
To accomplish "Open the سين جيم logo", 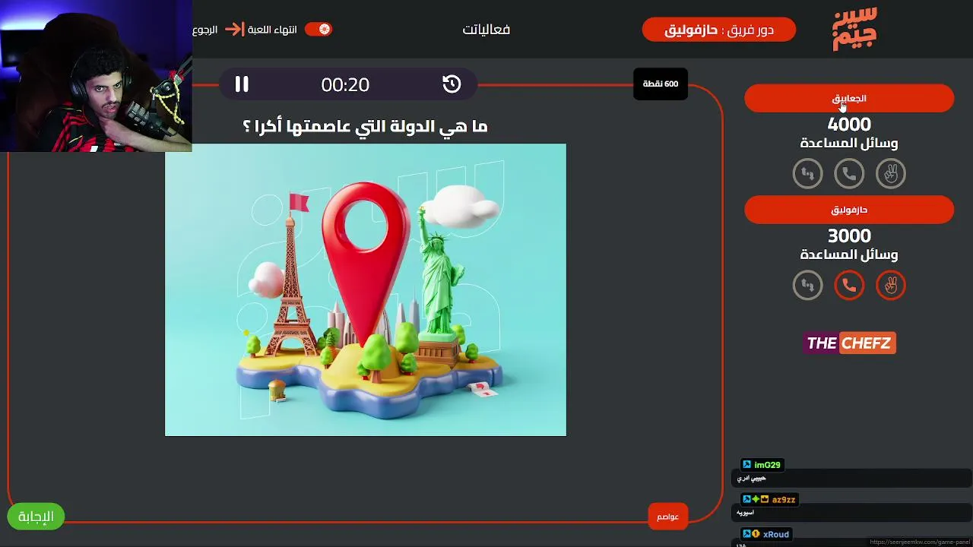I will 854,29.
